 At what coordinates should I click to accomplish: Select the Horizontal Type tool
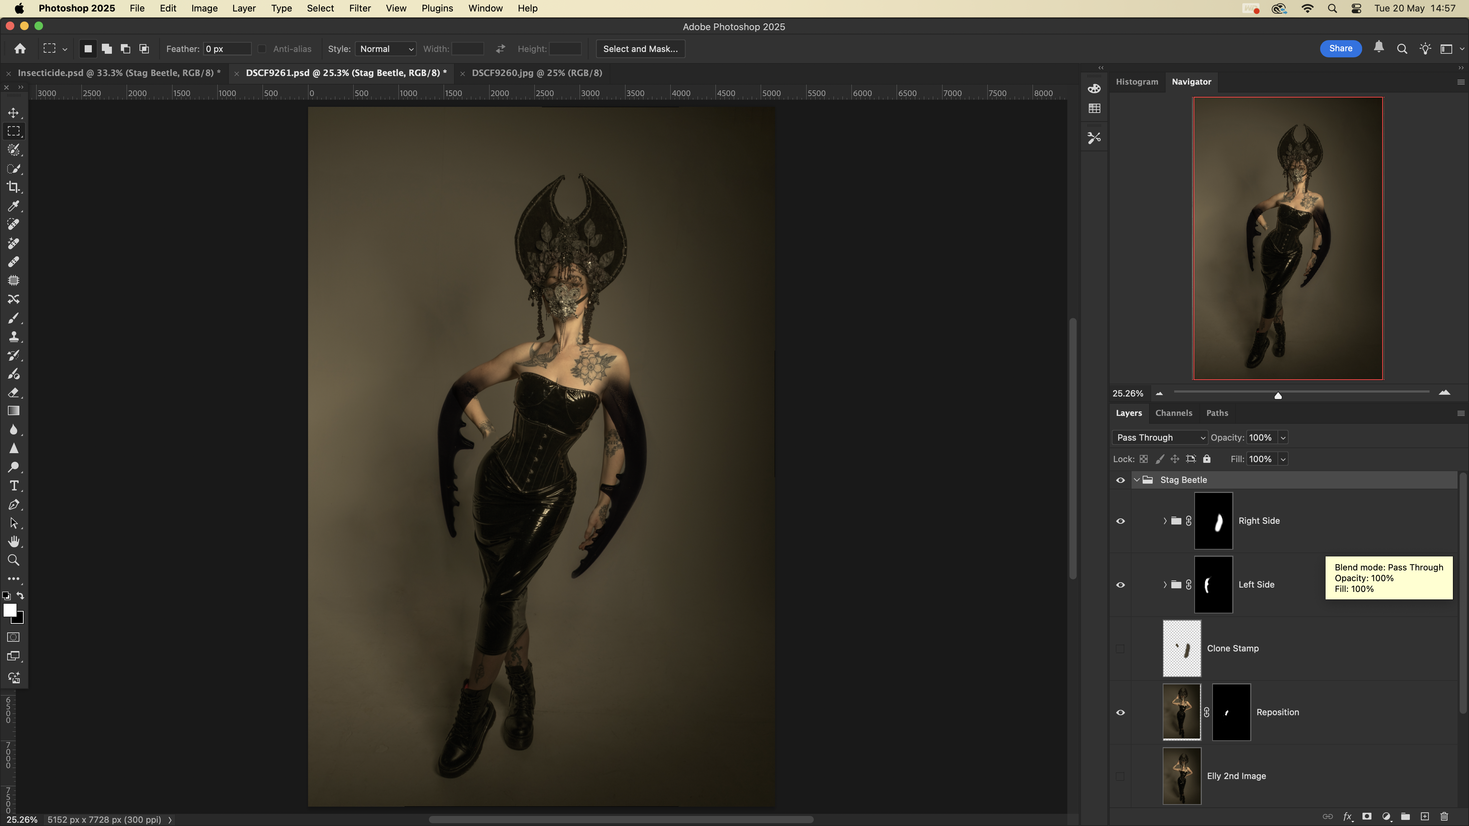pos(14,486)
